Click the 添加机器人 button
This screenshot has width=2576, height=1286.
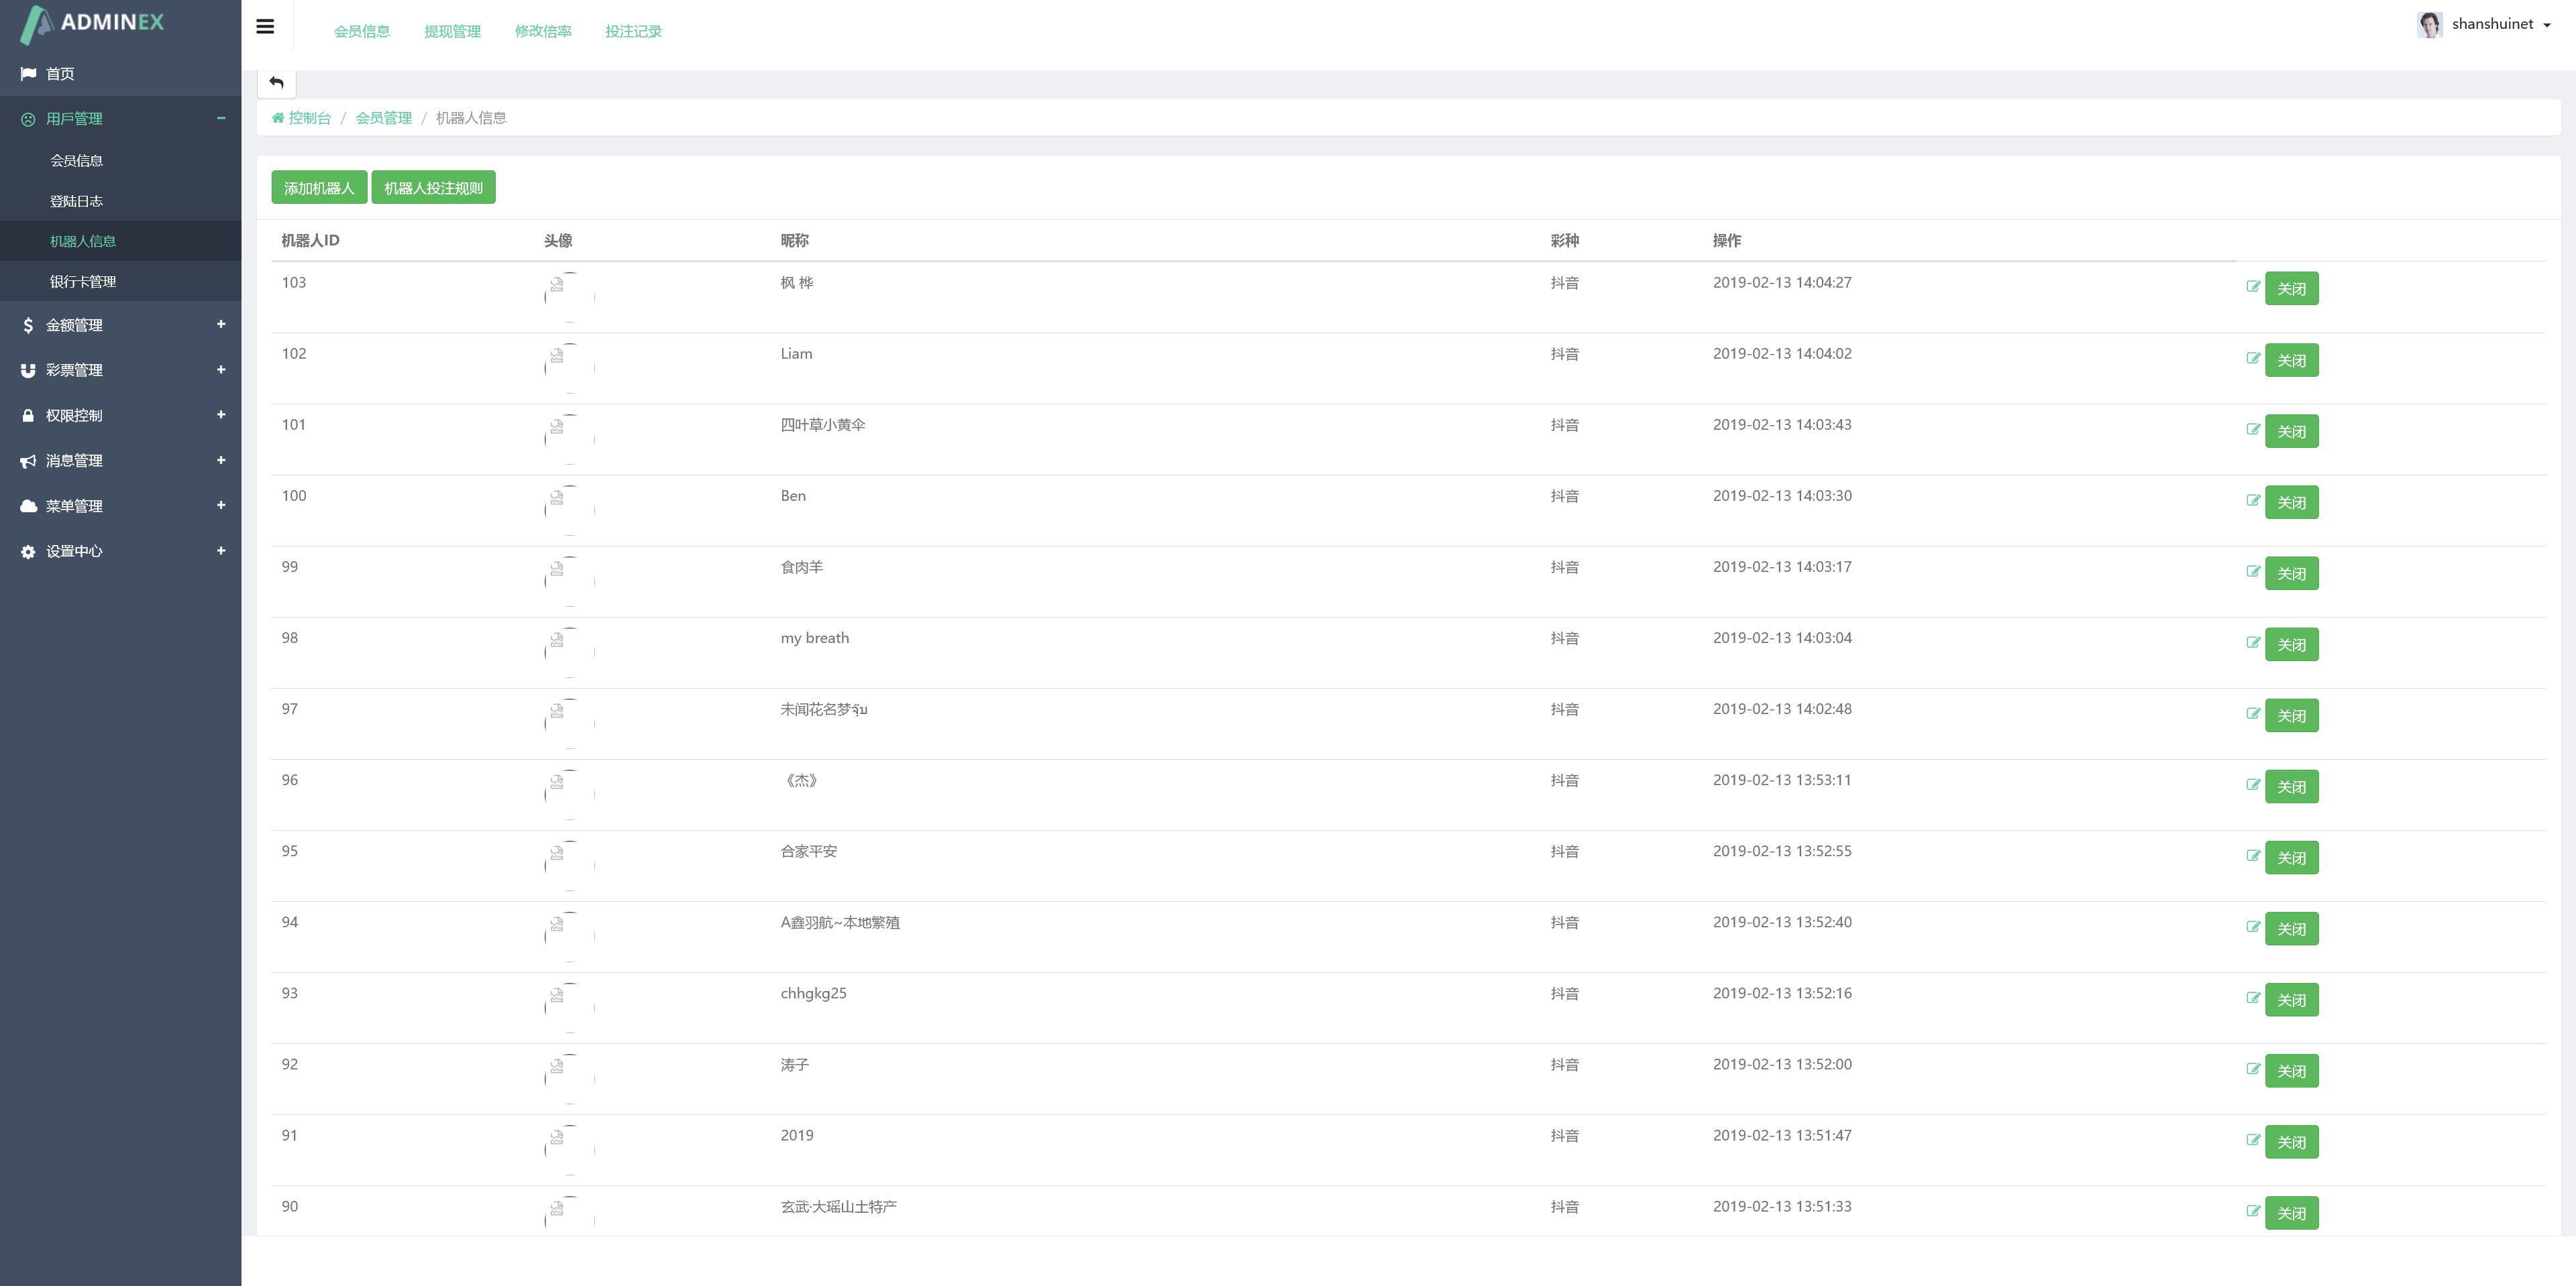(x=319, y=188)
